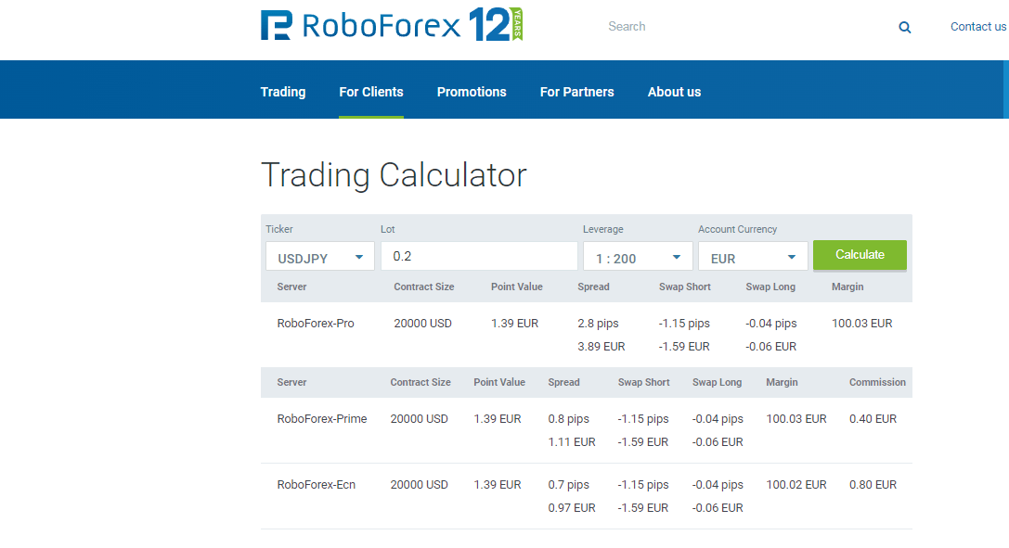Open the Contact us link
The width and height of the screenshot is (1009, 548).
click(978, 26)
